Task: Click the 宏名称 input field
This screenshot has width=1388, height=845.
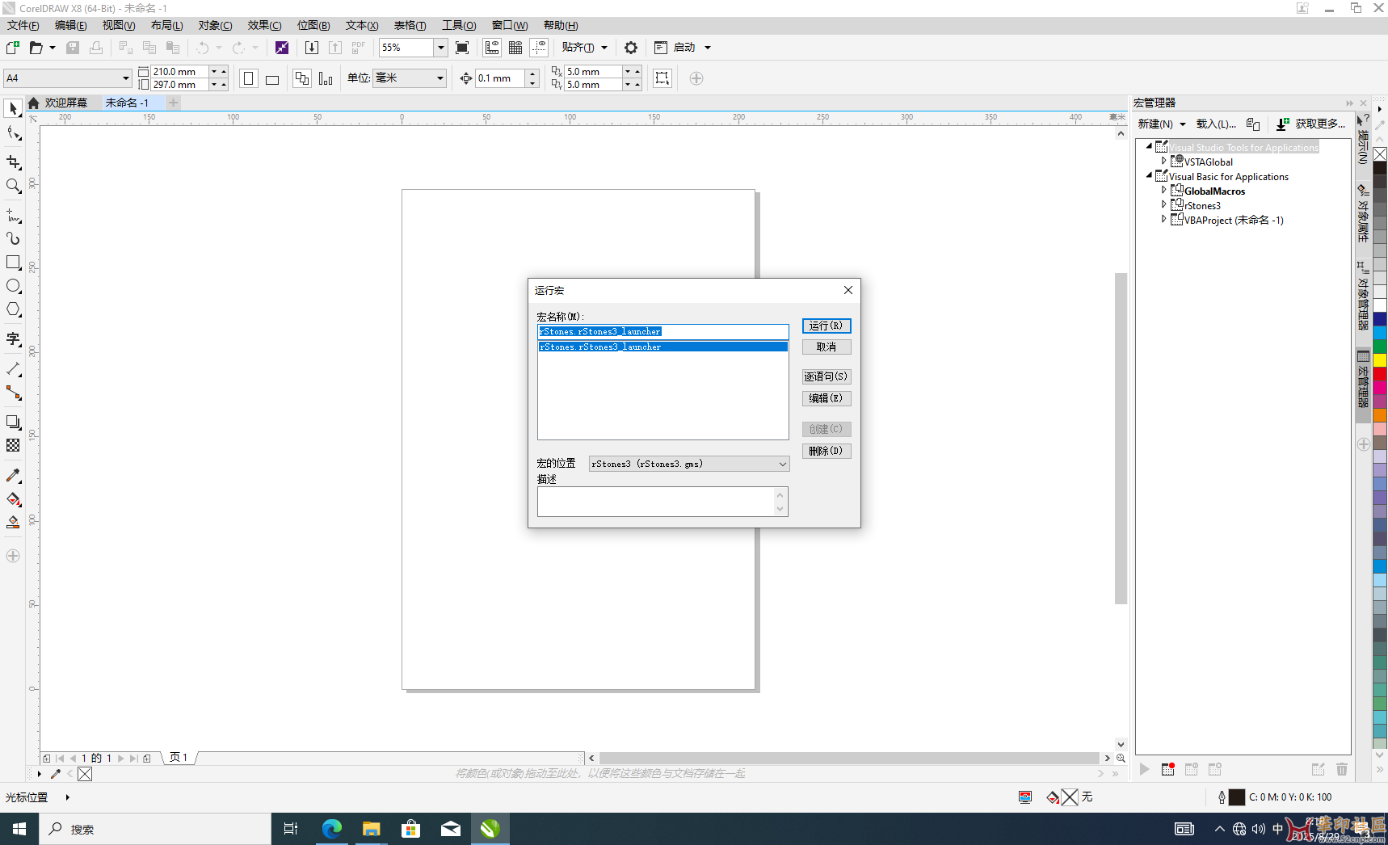Action: click(663, 332)
